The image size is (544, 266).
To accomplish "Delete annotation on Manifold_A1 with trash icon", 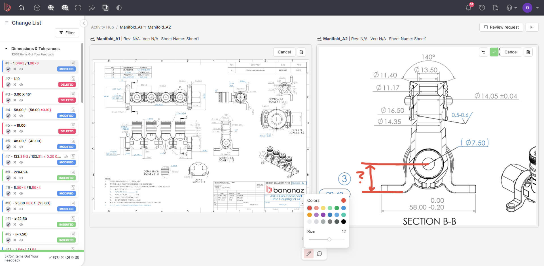I will (x=301, y=52).
